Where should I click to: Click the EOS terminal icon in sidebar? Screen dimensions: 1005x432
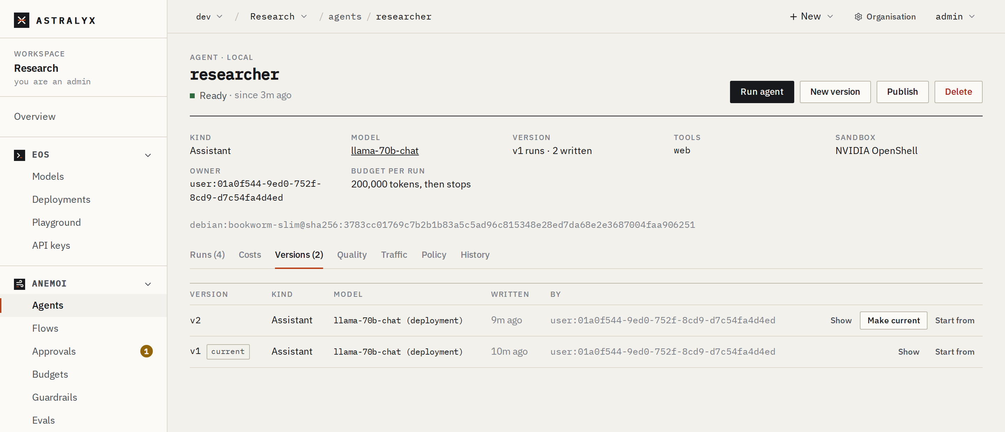click(20, 155)
